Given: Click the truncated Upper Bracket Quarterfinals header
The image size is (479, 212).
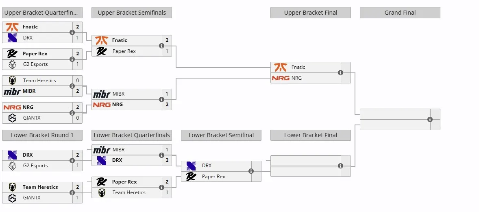Looking at the screenshot, I should pyautogui.click(x=42, y=13).
